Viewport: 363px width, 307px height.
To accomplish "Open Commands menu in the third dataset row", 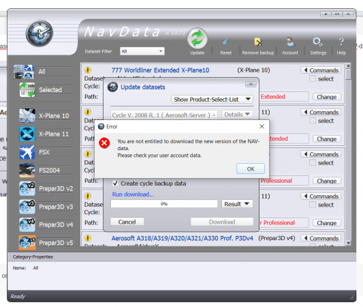I will tap(321, 154).
